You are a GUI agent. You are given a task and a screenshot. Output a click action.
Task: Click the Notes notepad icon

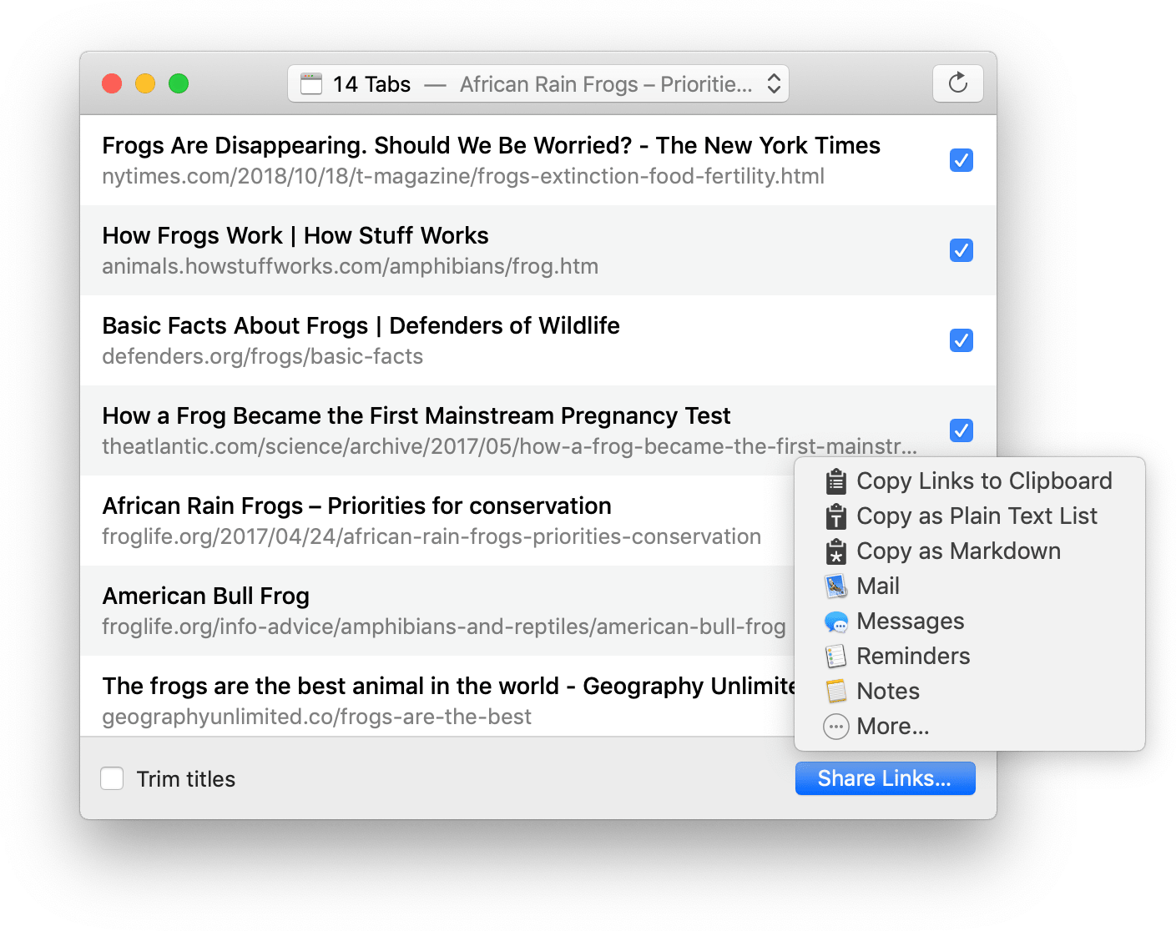pyautogui.click(x=835, y=692)
